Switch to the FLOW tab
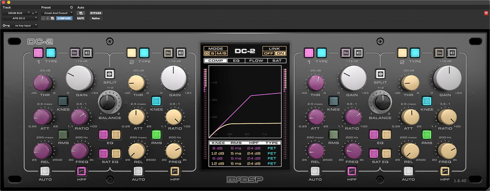The height and width of the screenshot is (191, 490). 256,61
